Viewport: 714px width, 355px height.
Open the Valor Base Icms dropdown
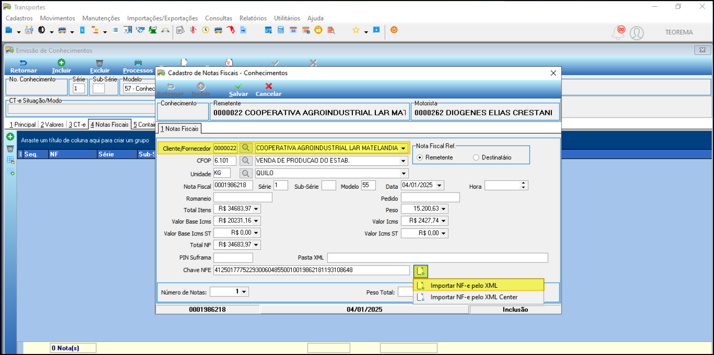tap(256, 221)
